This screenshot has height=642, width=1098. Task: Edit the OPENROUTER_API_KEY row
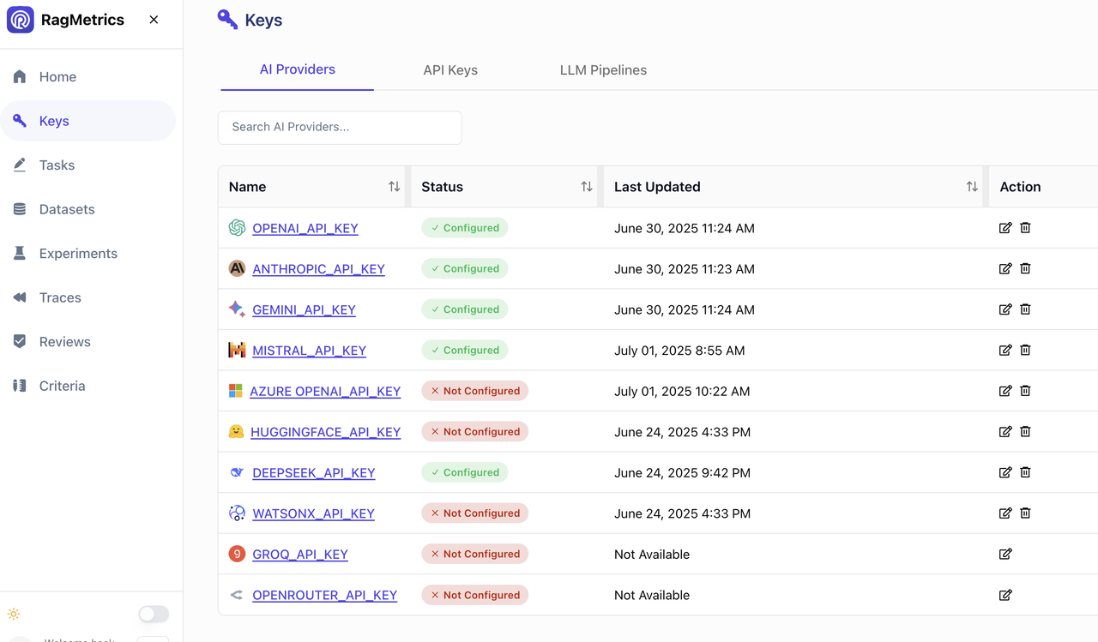pyautogui.click(x=1005, y=595)
